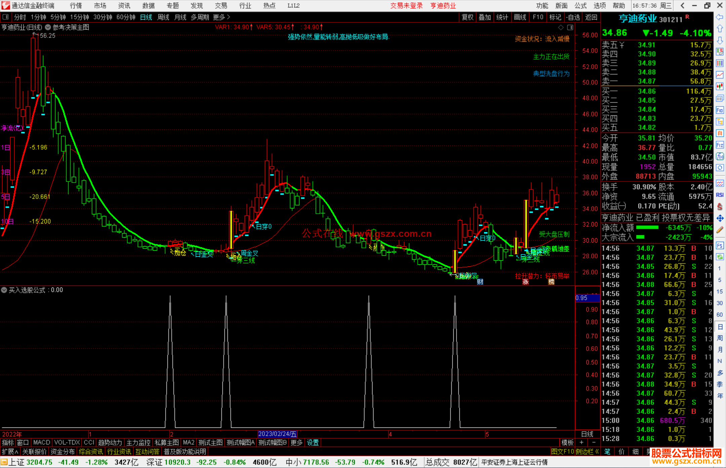Expand the 更多 period options
Screen dimensions: 726x468
[222, 17]
